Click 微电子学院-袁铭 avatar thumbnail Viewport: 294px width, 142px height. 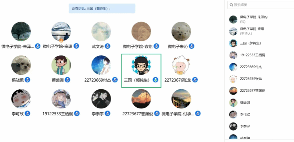(141, 31)
